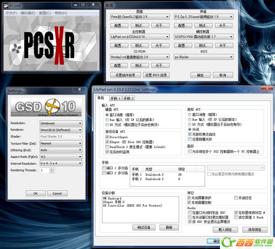Click the 刷新 button
This screenshot has height=249, width=275.
click(169, 227)
